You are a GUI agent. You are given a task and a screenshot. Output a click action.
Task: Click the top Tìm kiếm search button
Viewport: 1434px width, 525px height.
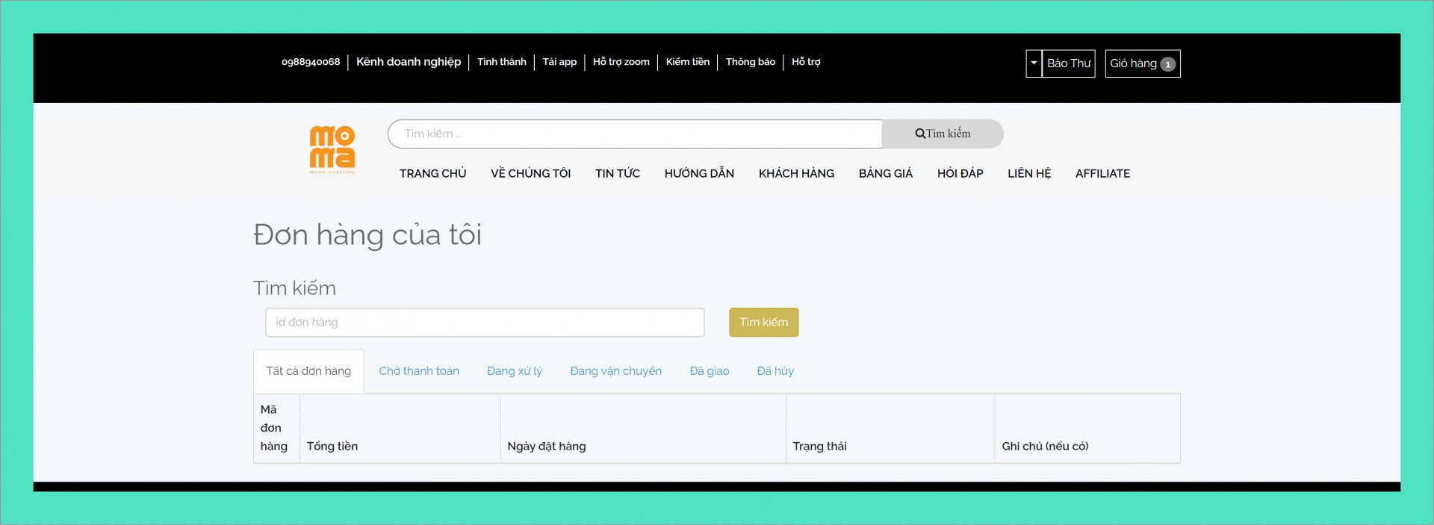click(x=943, y=134)
